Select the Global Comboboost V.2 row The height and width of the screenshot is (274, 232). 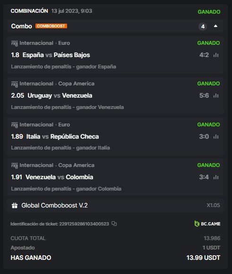pyautogui.click(x=115, y=205)
